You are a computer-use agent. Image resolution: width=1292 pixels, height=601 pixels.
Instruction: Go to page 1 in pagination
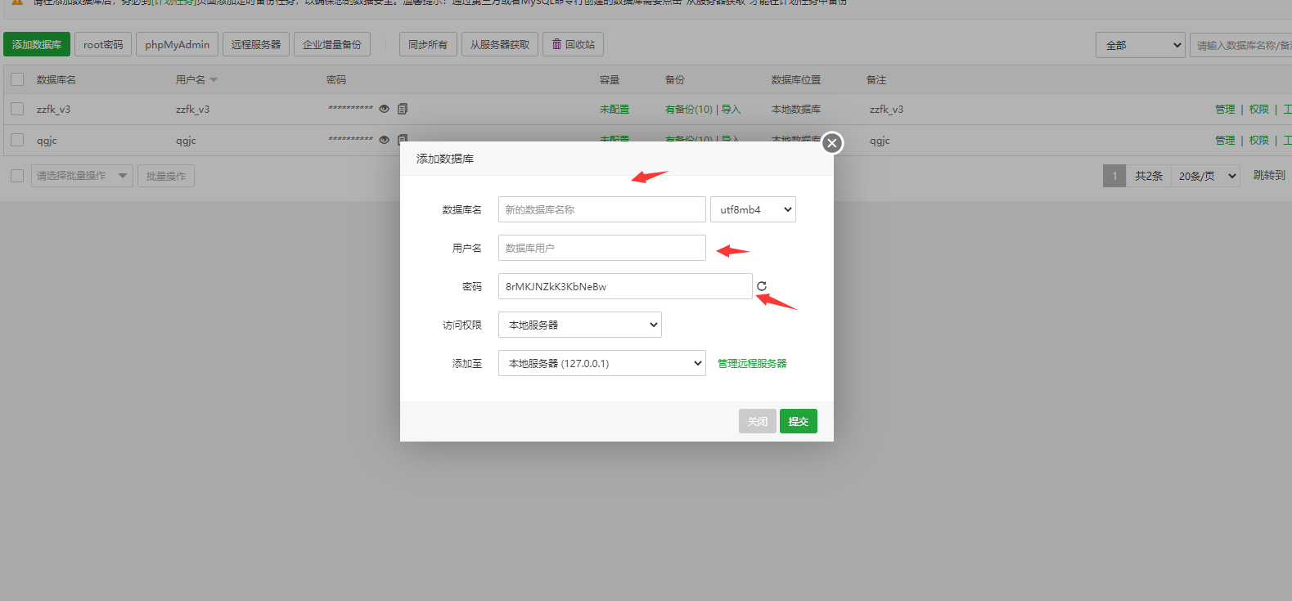(1114, 176)
